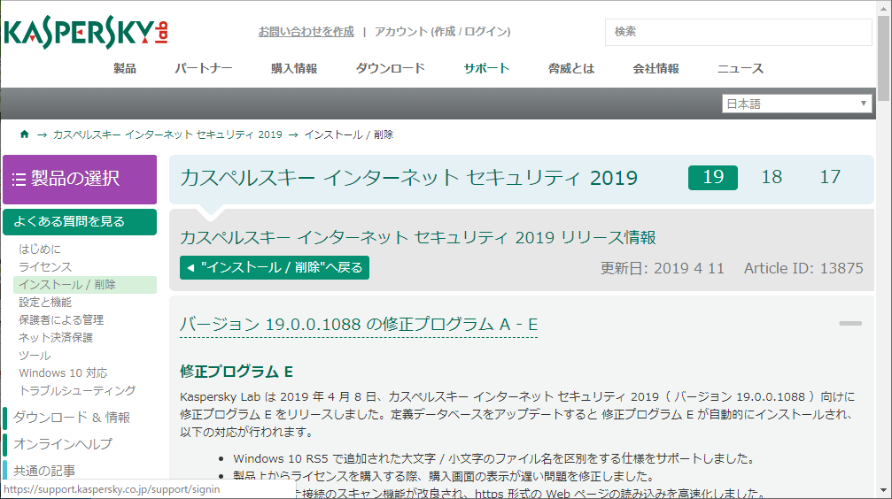892x499 pixels.
Task: Open the ニュース menu
Action: click(x=741, y=69)
